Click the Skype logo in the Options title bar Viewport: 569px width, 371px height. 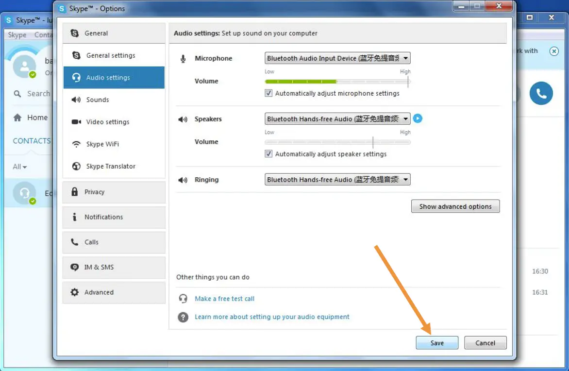62,8
